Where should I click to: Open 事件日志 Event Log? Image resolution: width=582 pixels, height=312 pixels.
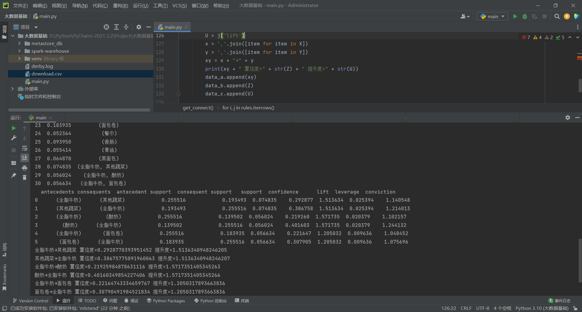560,301
